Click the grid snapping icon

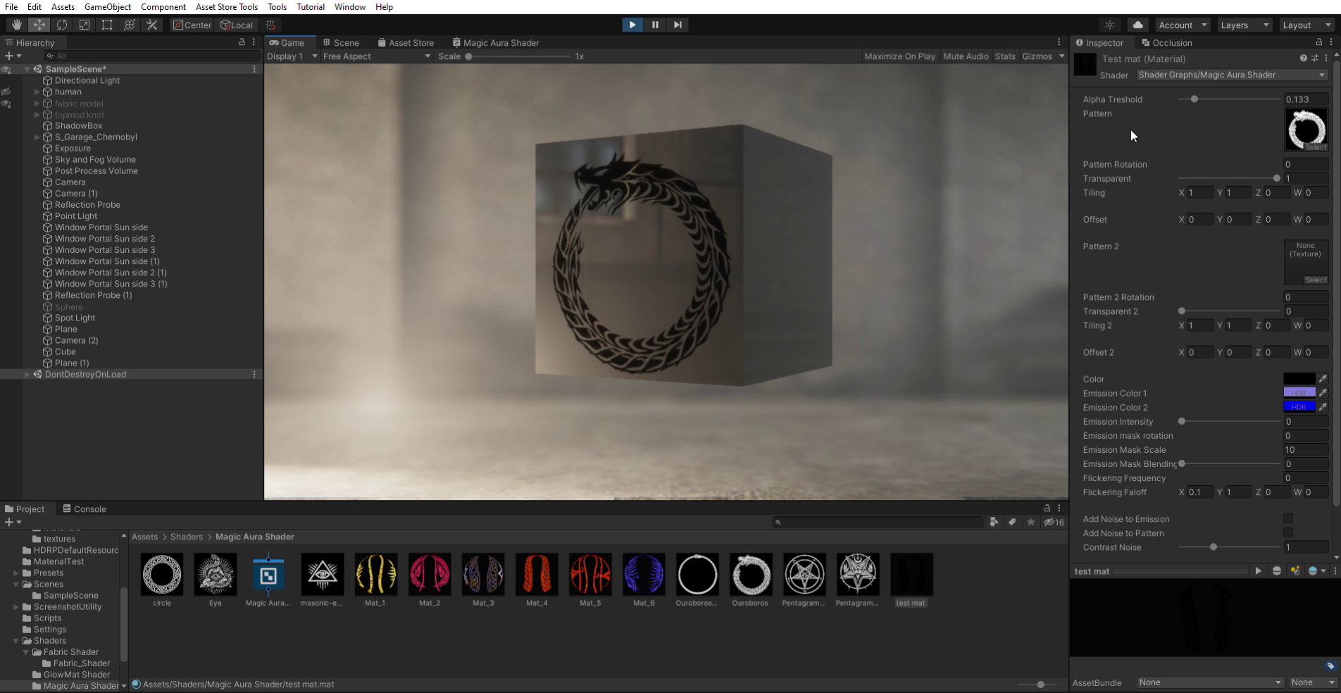tap(270, 25)
